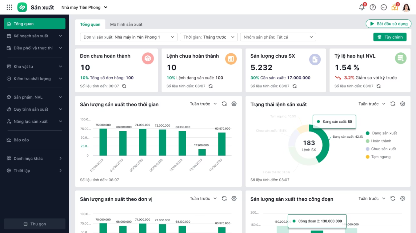416x233 pixels.
Task: Open the chat messages icon
Action: click(x=383, y=7)
